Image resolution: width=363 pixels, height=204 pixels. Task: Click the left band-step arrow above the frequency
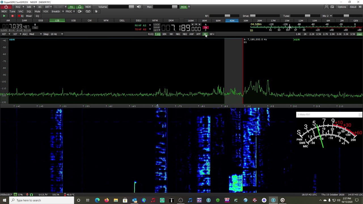tap(193, 25)
